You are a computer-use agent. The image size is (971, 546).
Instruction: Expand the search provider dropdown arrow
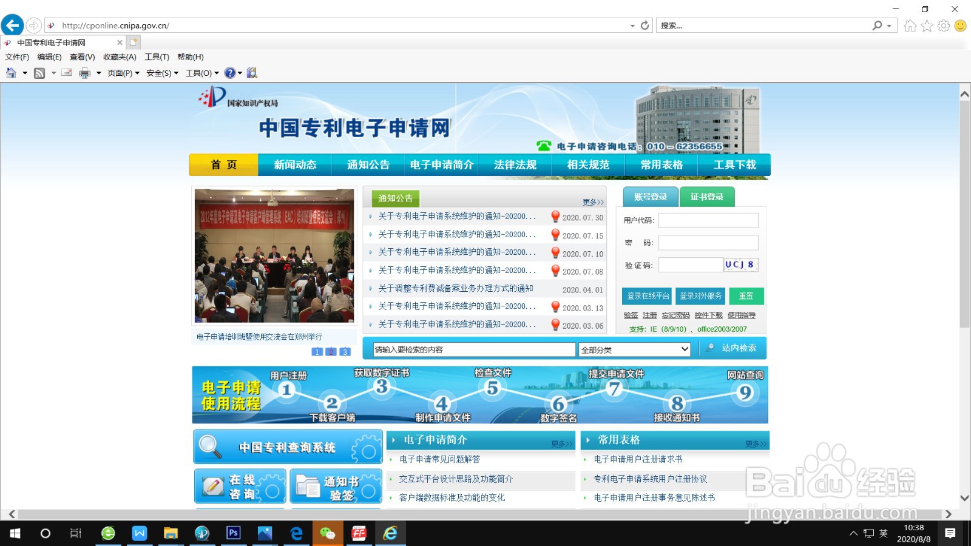(x=889, y=25)
